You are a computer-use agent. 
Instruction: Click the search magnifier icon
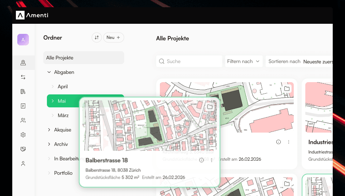162,61
